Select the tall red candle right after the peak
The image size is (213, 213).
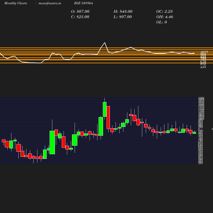(x=108, y=118)
